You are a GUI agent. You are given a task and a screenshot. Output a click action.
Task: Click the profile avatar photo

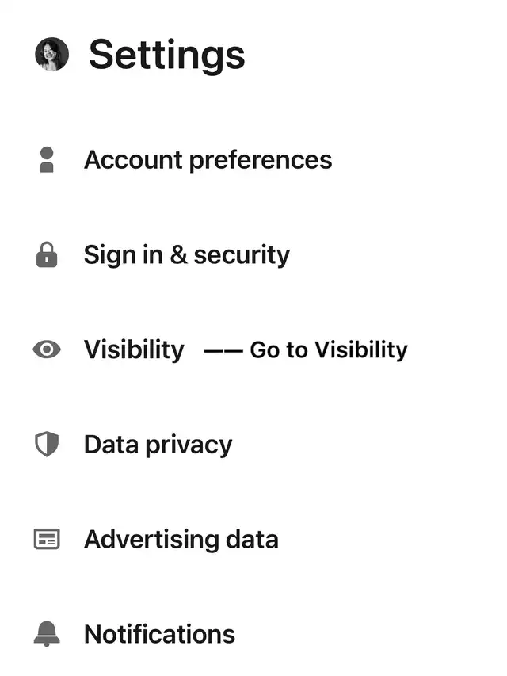click(51, 54)
